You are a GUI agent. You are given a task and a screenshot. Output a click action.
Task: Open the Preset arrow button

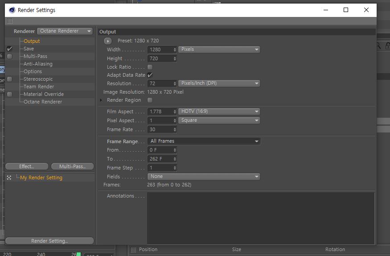[108, 41]
